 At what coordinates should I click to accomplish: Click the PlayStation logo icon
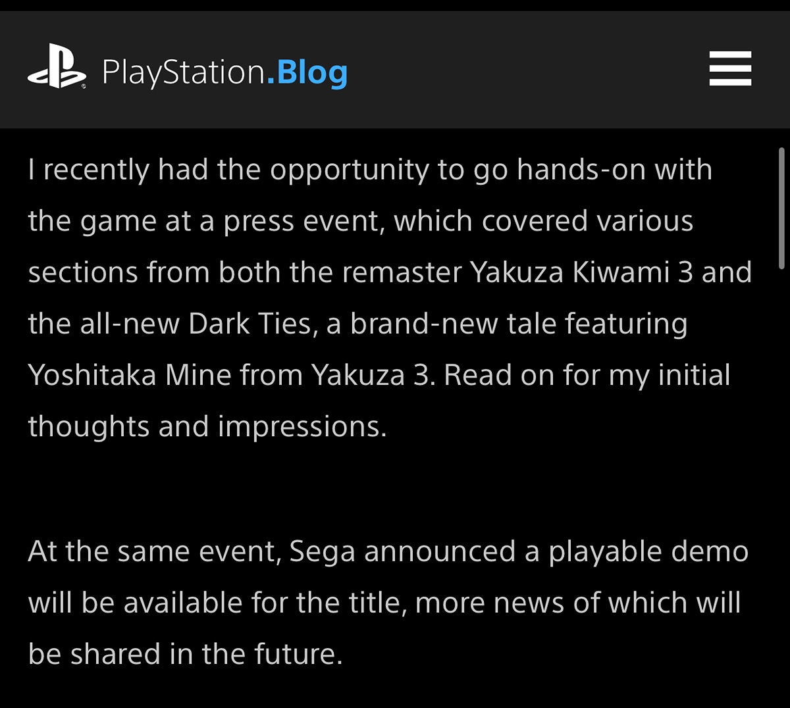click(57, 67)
